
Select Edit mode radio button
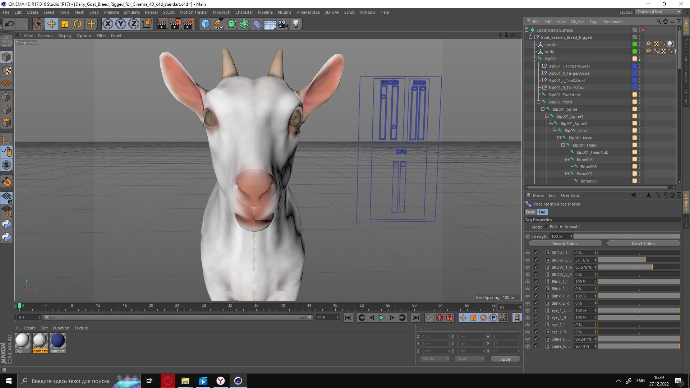point(546,227)
